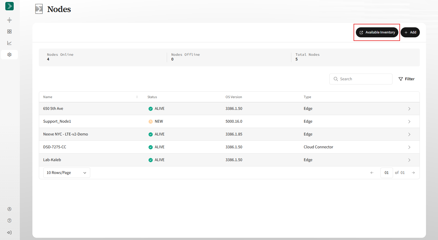438x240 pixels.
Task: Go to next page arrow
Action: [x=413, y=173]
